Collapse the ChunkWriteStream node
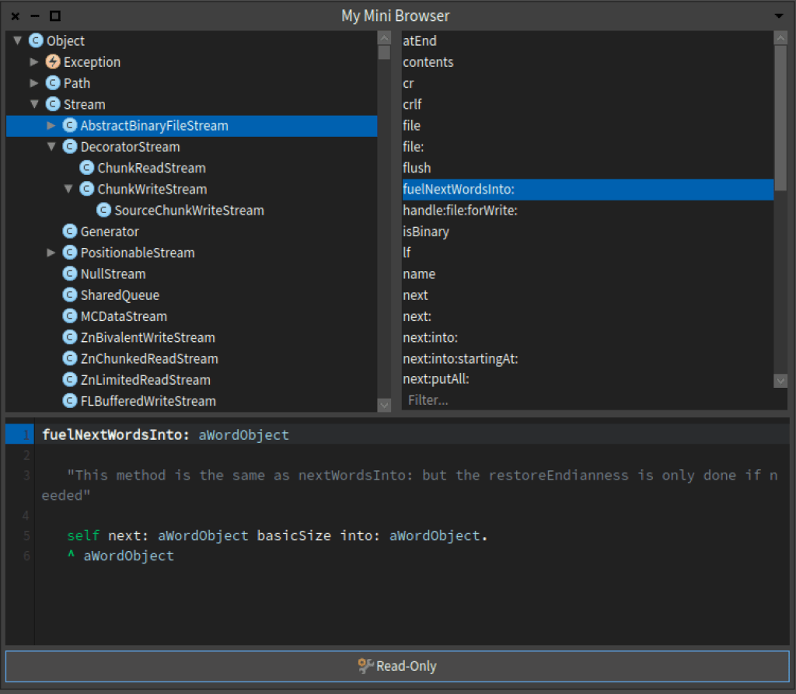The height and width of the screenshot is (694, 796). 68,189
